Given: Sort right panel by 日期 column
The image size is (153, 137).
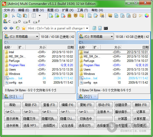Looking at the screenshot, I should [x=135, y=47].
